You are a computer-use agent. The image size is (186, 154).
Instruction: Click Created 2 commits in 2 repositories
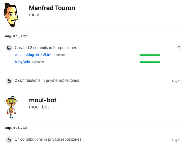point(46,48)
